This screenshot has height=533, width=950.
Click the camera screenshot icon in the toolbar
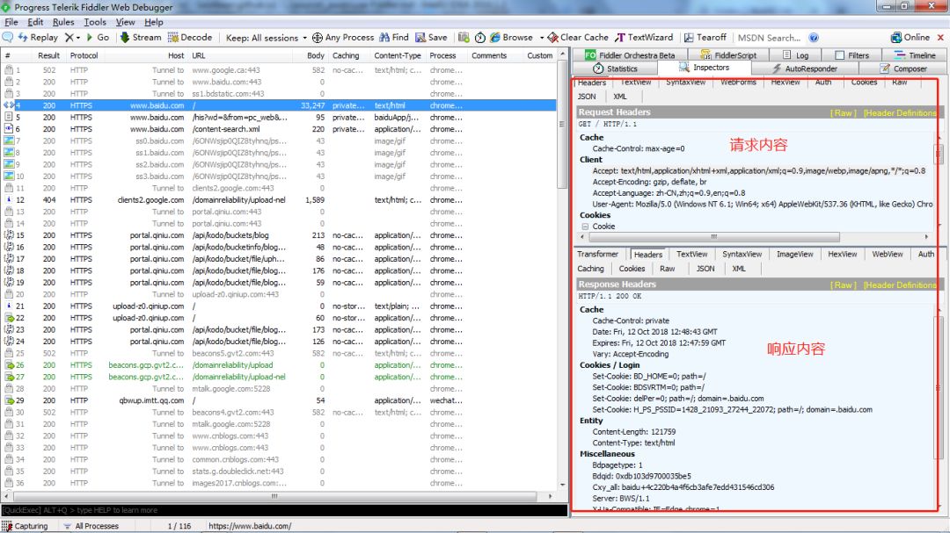pyautogui.click(x=464, y=38)
